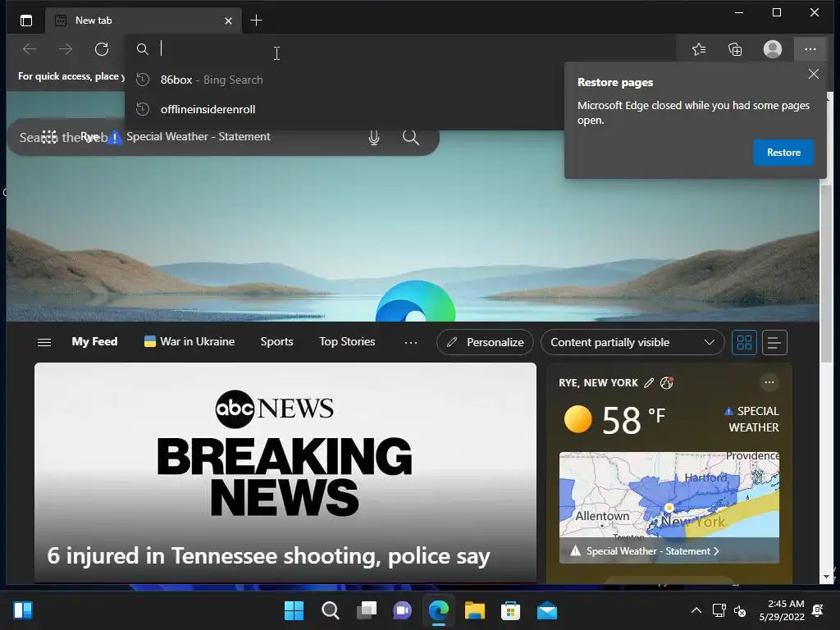Open the Sports tab

tap(276, 342)
